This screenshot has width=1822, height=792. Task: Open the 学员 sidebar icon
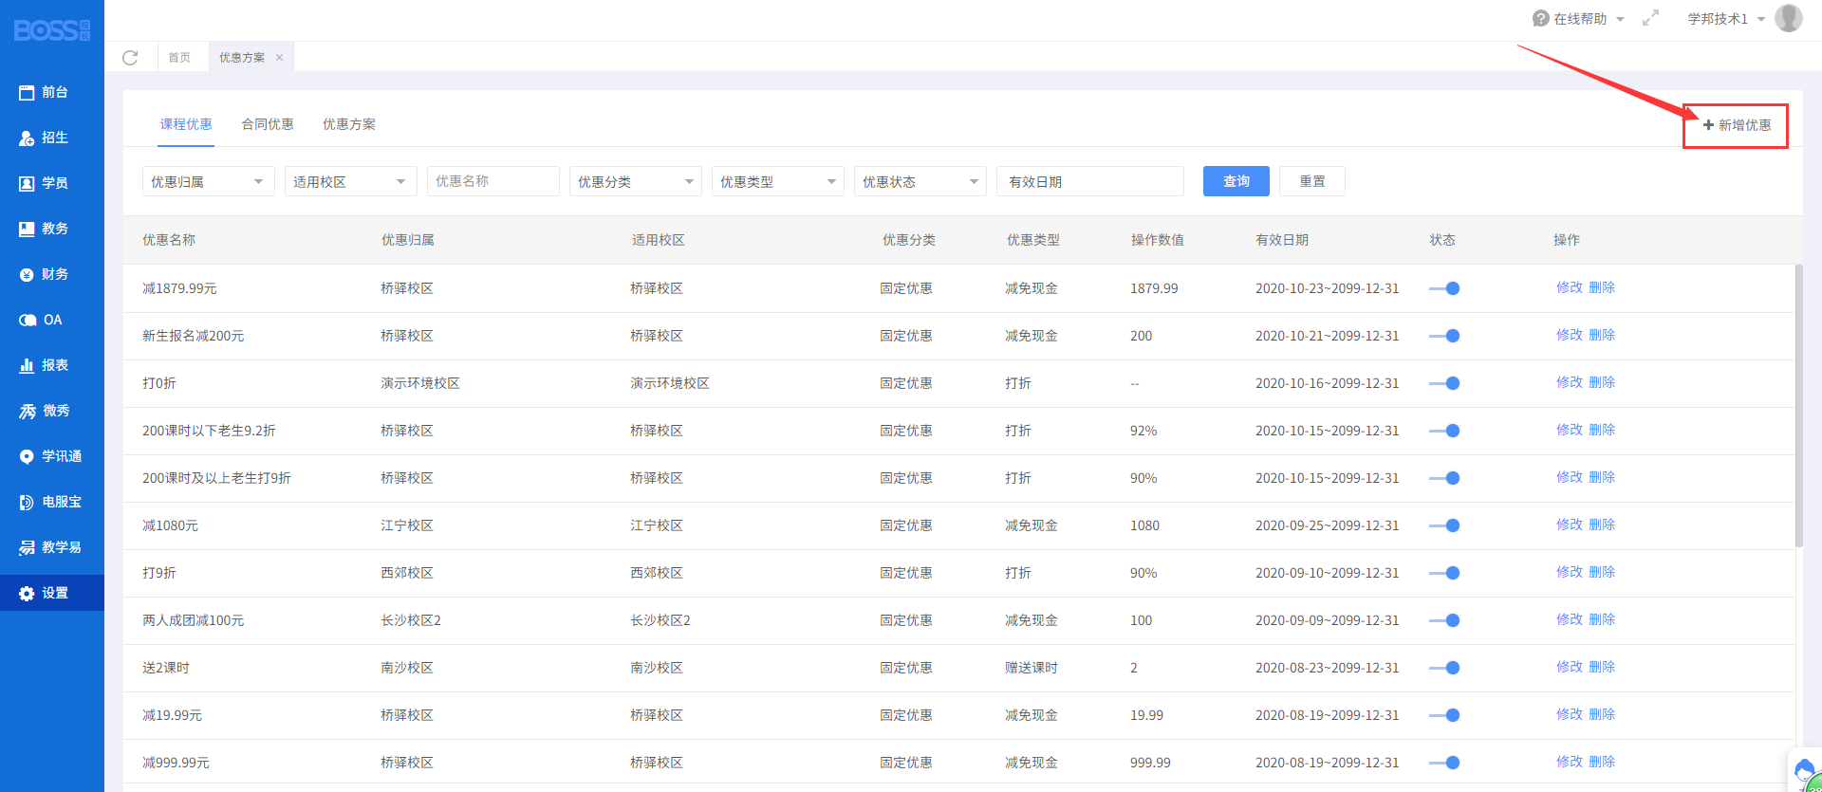27,184
